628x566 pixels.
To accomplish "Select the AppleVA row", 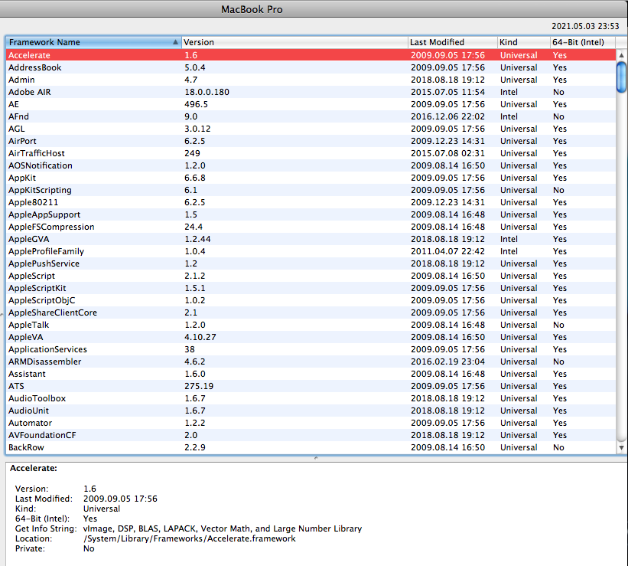I will [x=311, y=337].
